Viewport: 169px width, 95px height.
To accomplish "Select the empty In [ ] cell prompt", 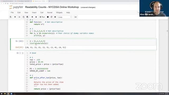I will pos(20,53).
